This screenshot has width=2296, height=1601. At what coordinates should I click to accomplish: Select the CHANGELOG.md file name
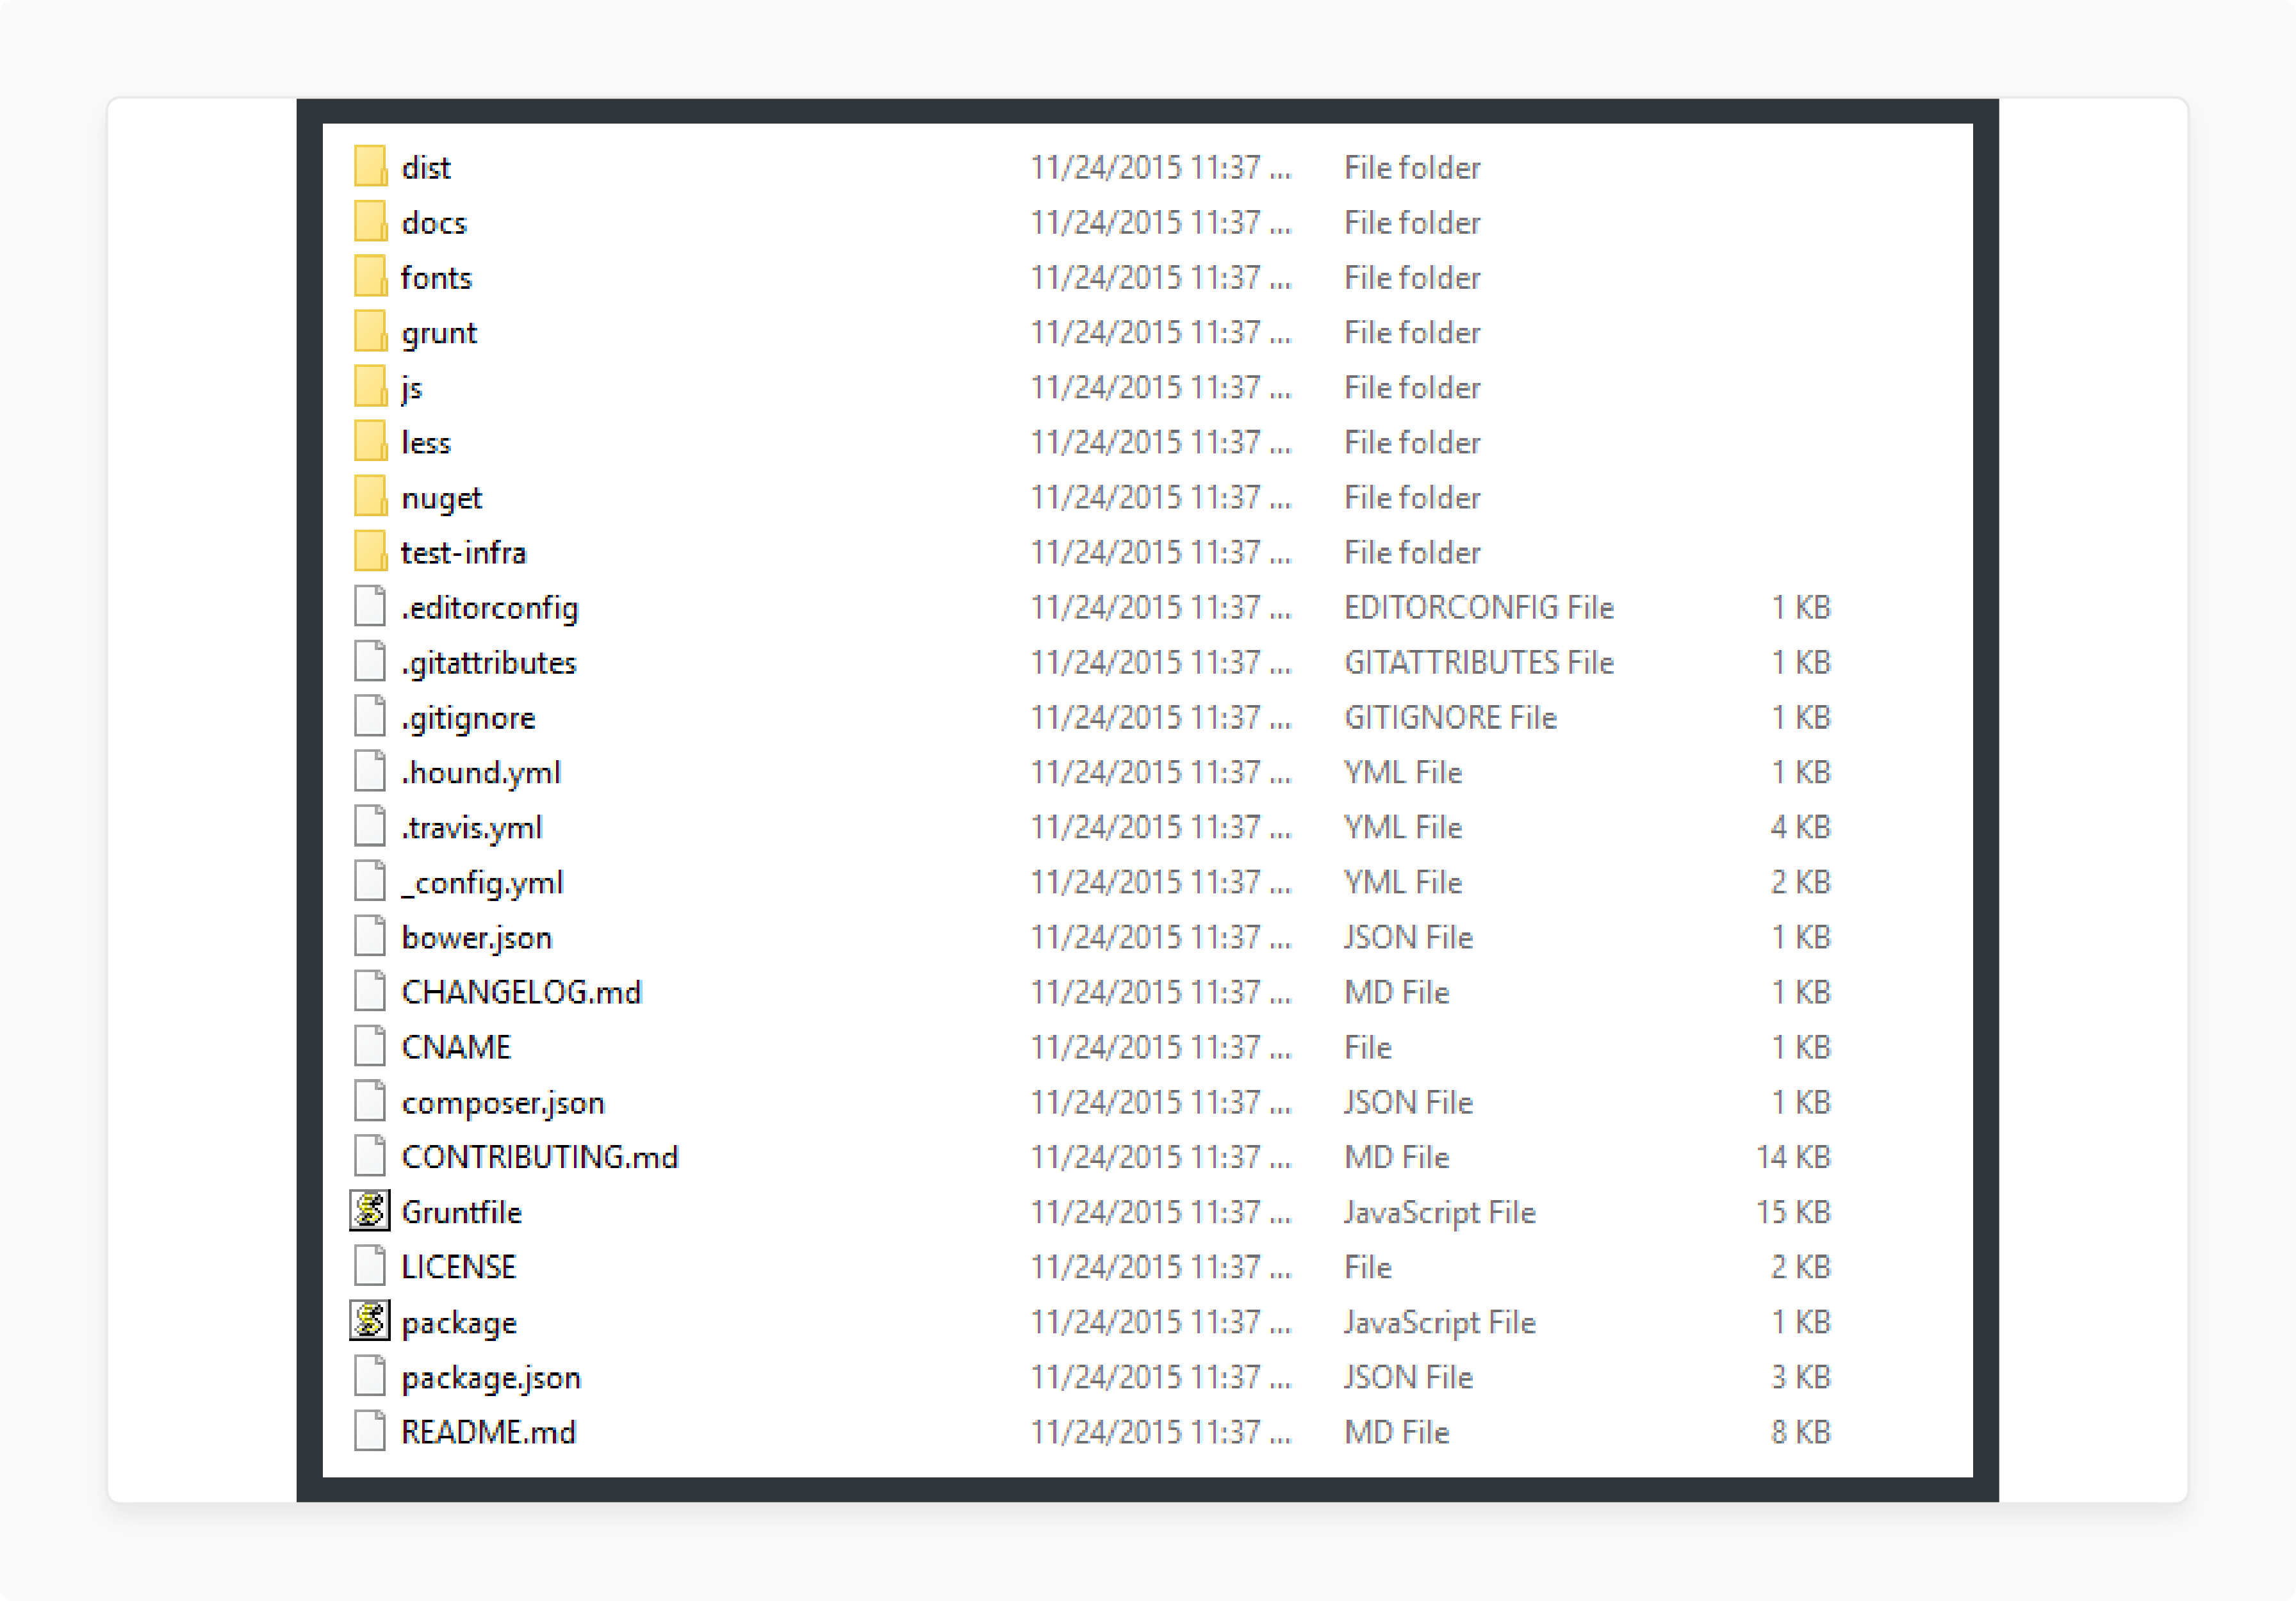[x=521, y=991]
